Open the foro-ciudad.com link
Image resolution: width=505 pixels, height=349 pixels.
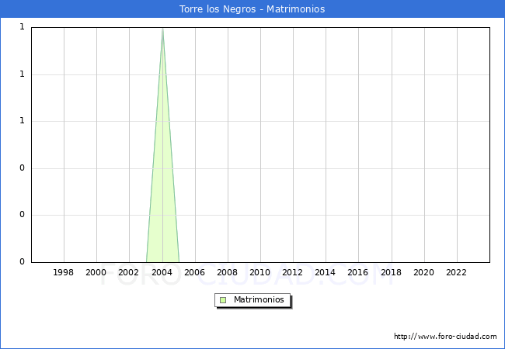point(445,337)
